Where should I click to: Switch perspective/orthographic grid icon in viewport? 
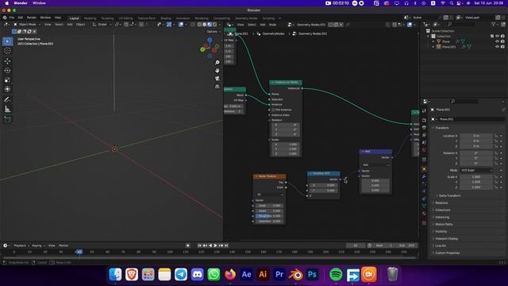tap(217, 87)
